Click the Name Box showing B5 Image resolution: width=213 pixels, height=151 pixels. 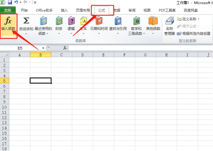click(x=20, y=48)
